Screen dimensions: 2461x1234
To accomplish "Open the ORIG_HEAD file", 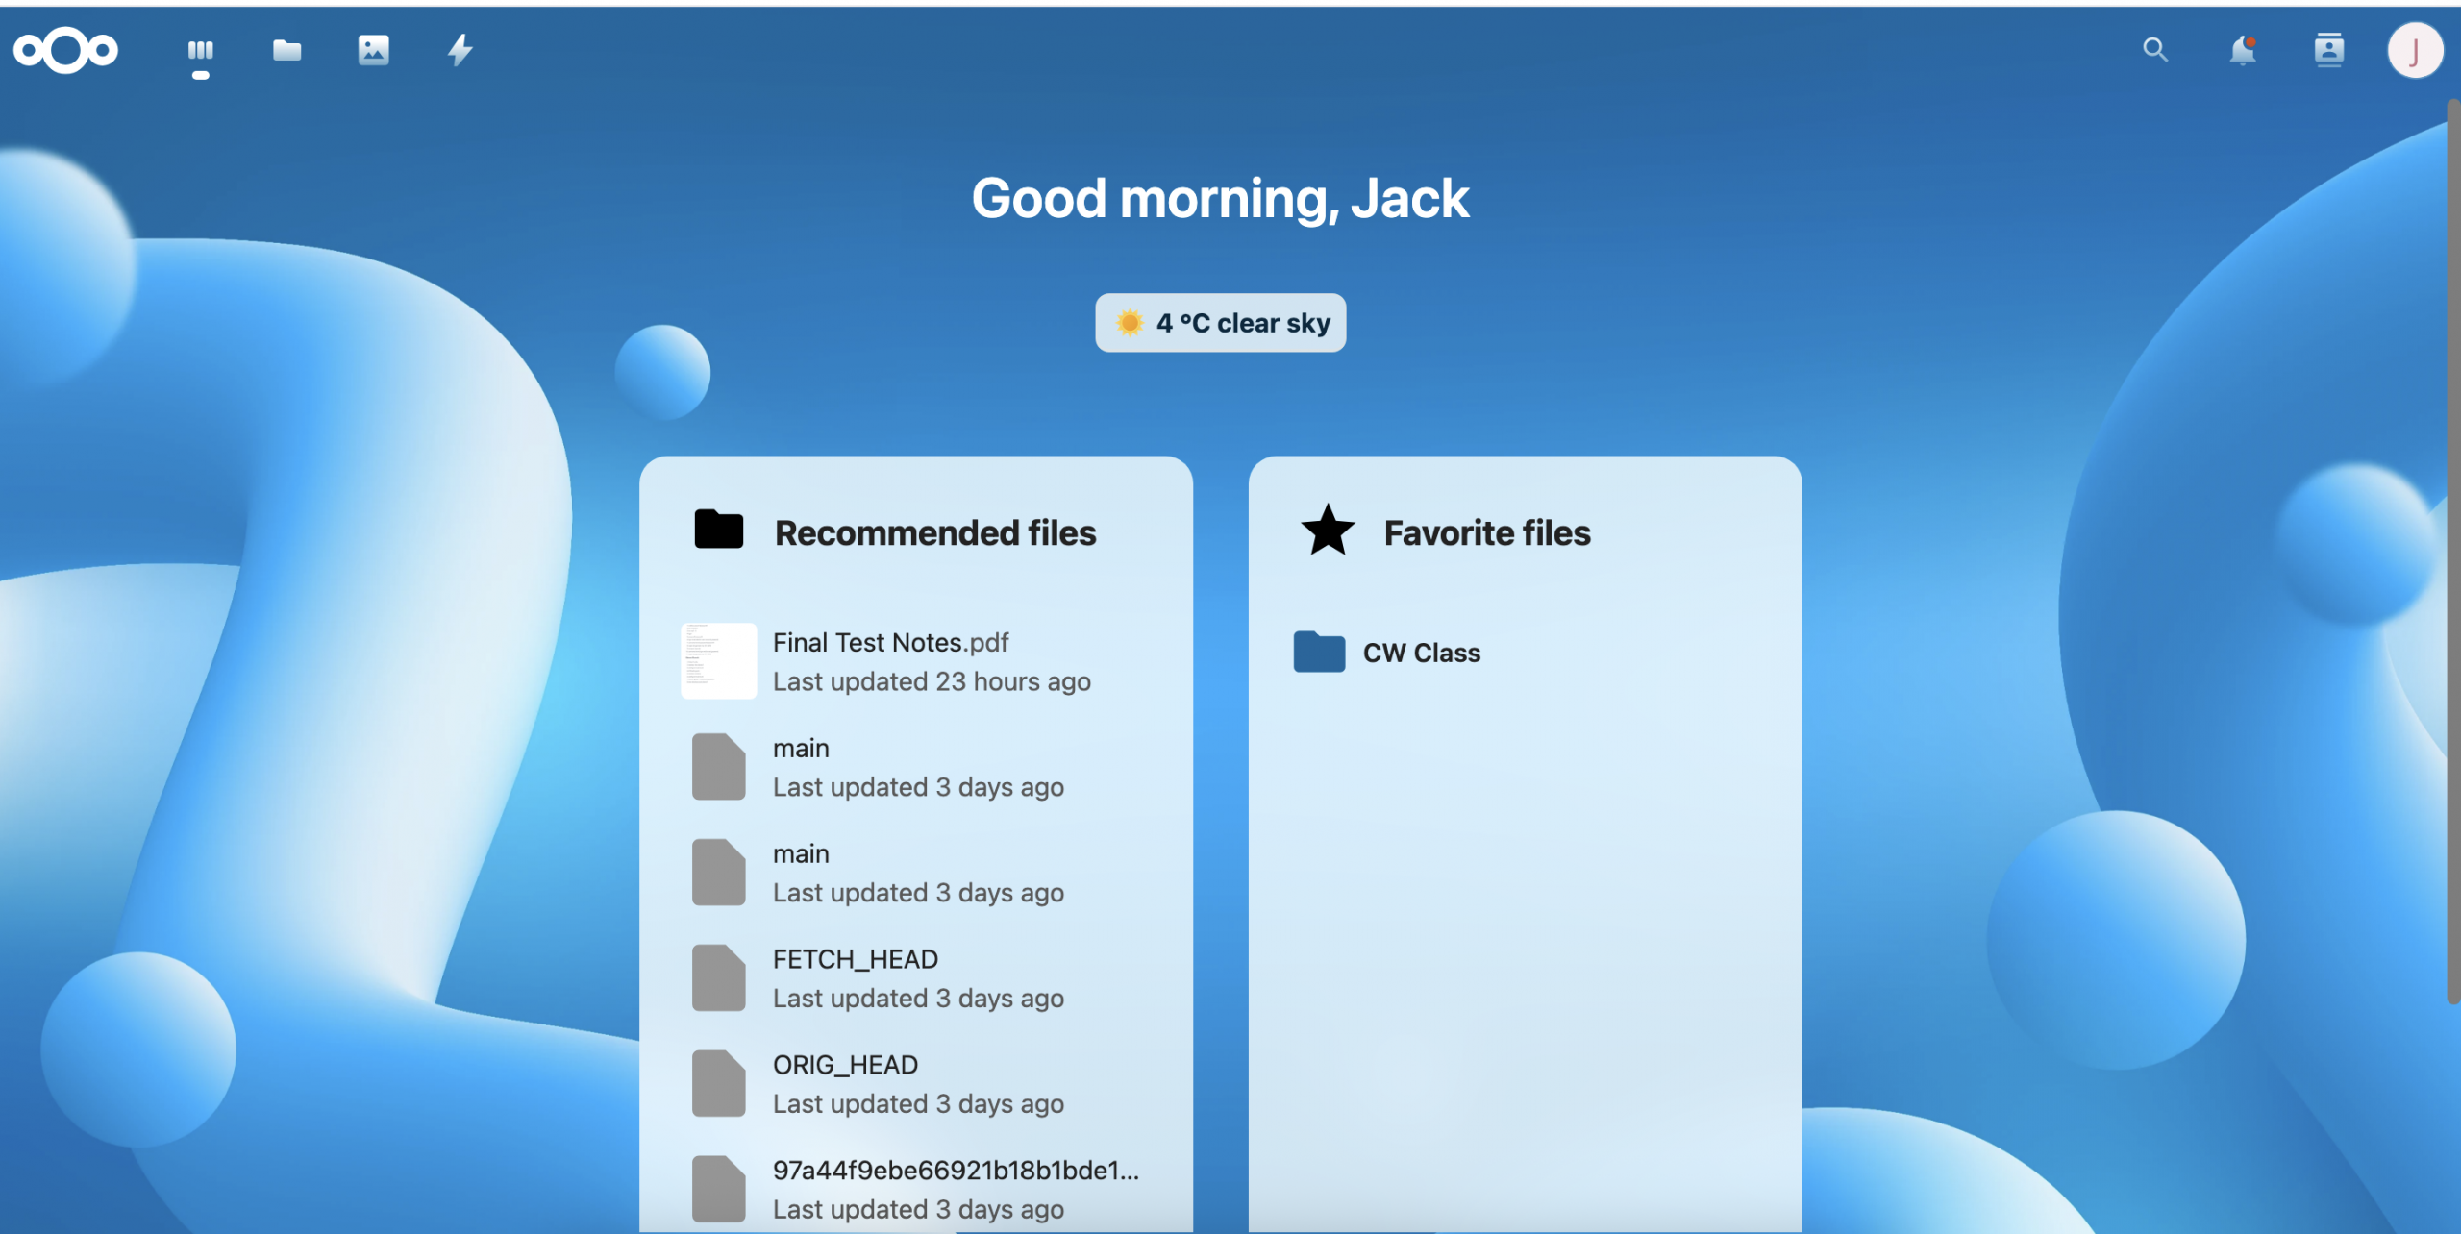I will [x=916, y=1084].
